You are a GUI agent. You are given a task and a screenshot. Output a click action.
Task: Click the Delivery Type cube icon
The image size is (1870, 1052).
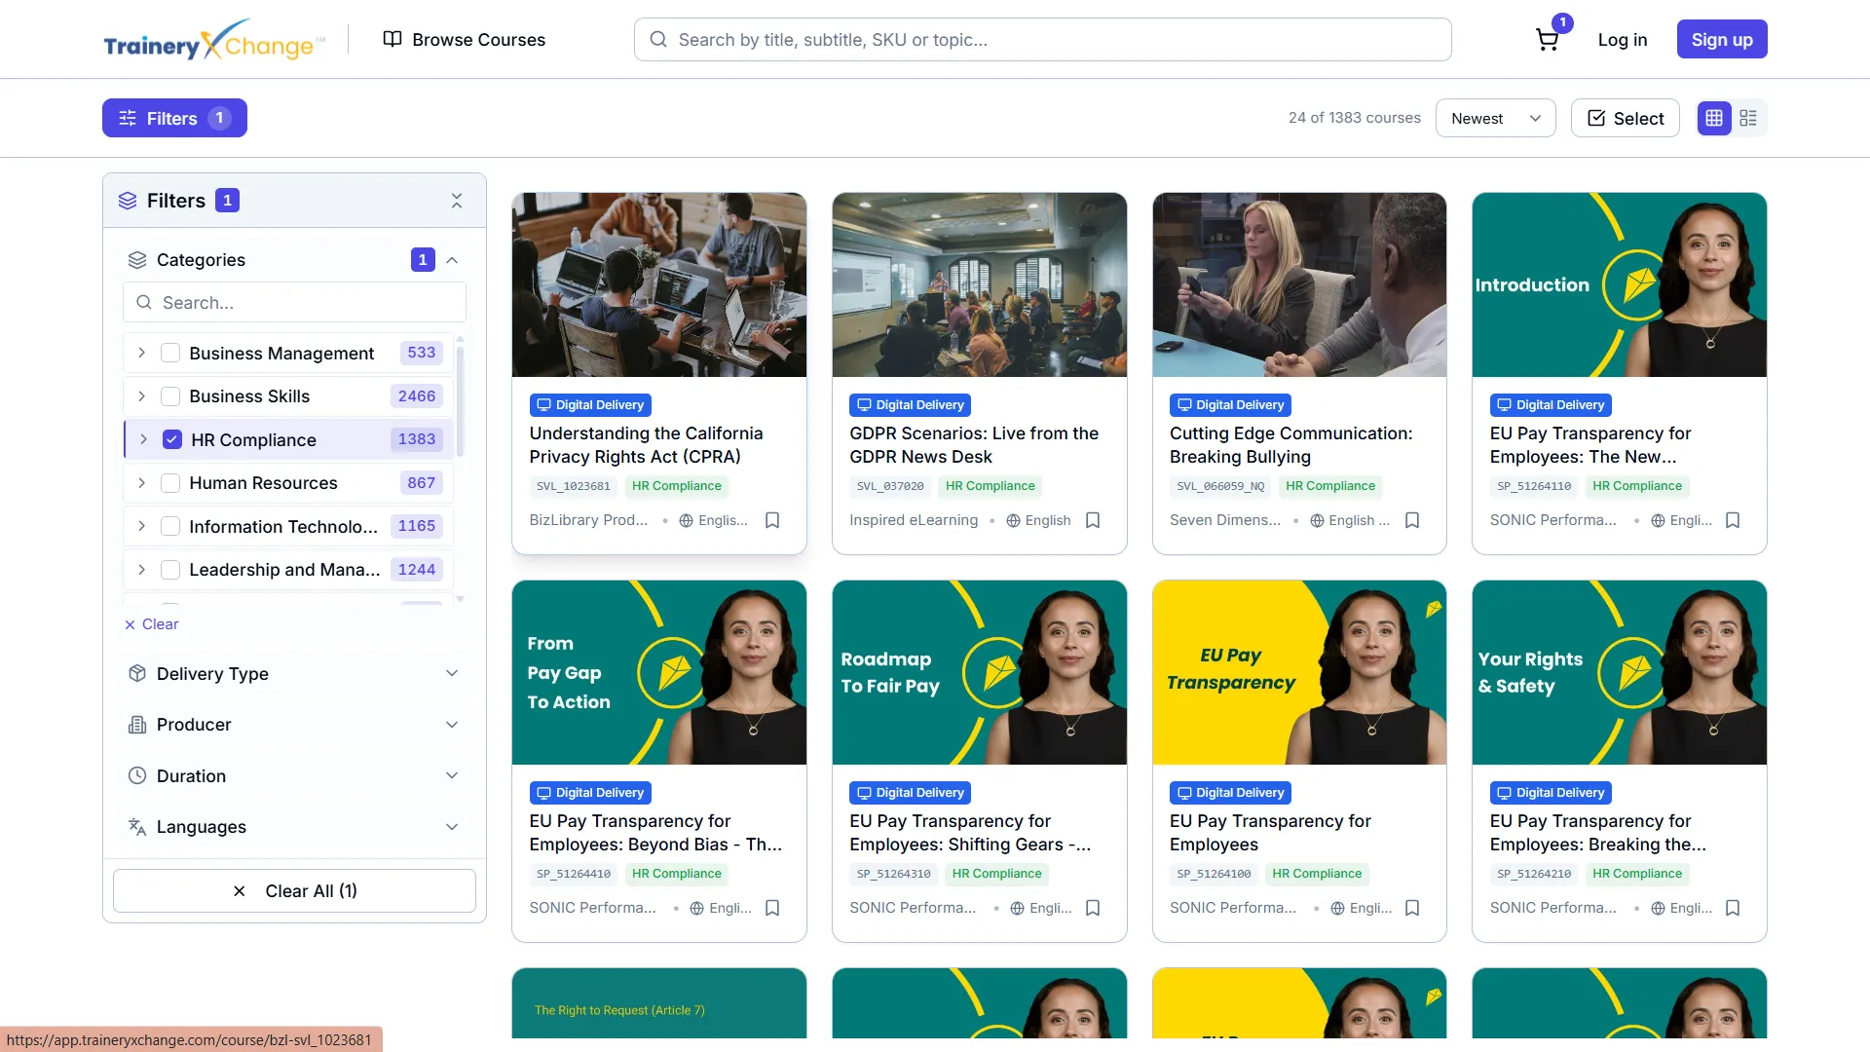(x=137, y=674)
